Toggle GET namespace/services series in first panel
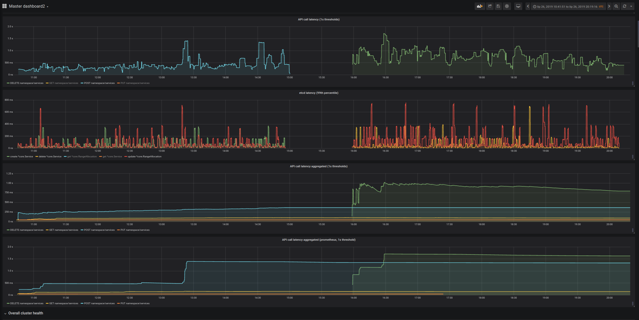Screen dimensions: 639x320 tap(64, 83)
